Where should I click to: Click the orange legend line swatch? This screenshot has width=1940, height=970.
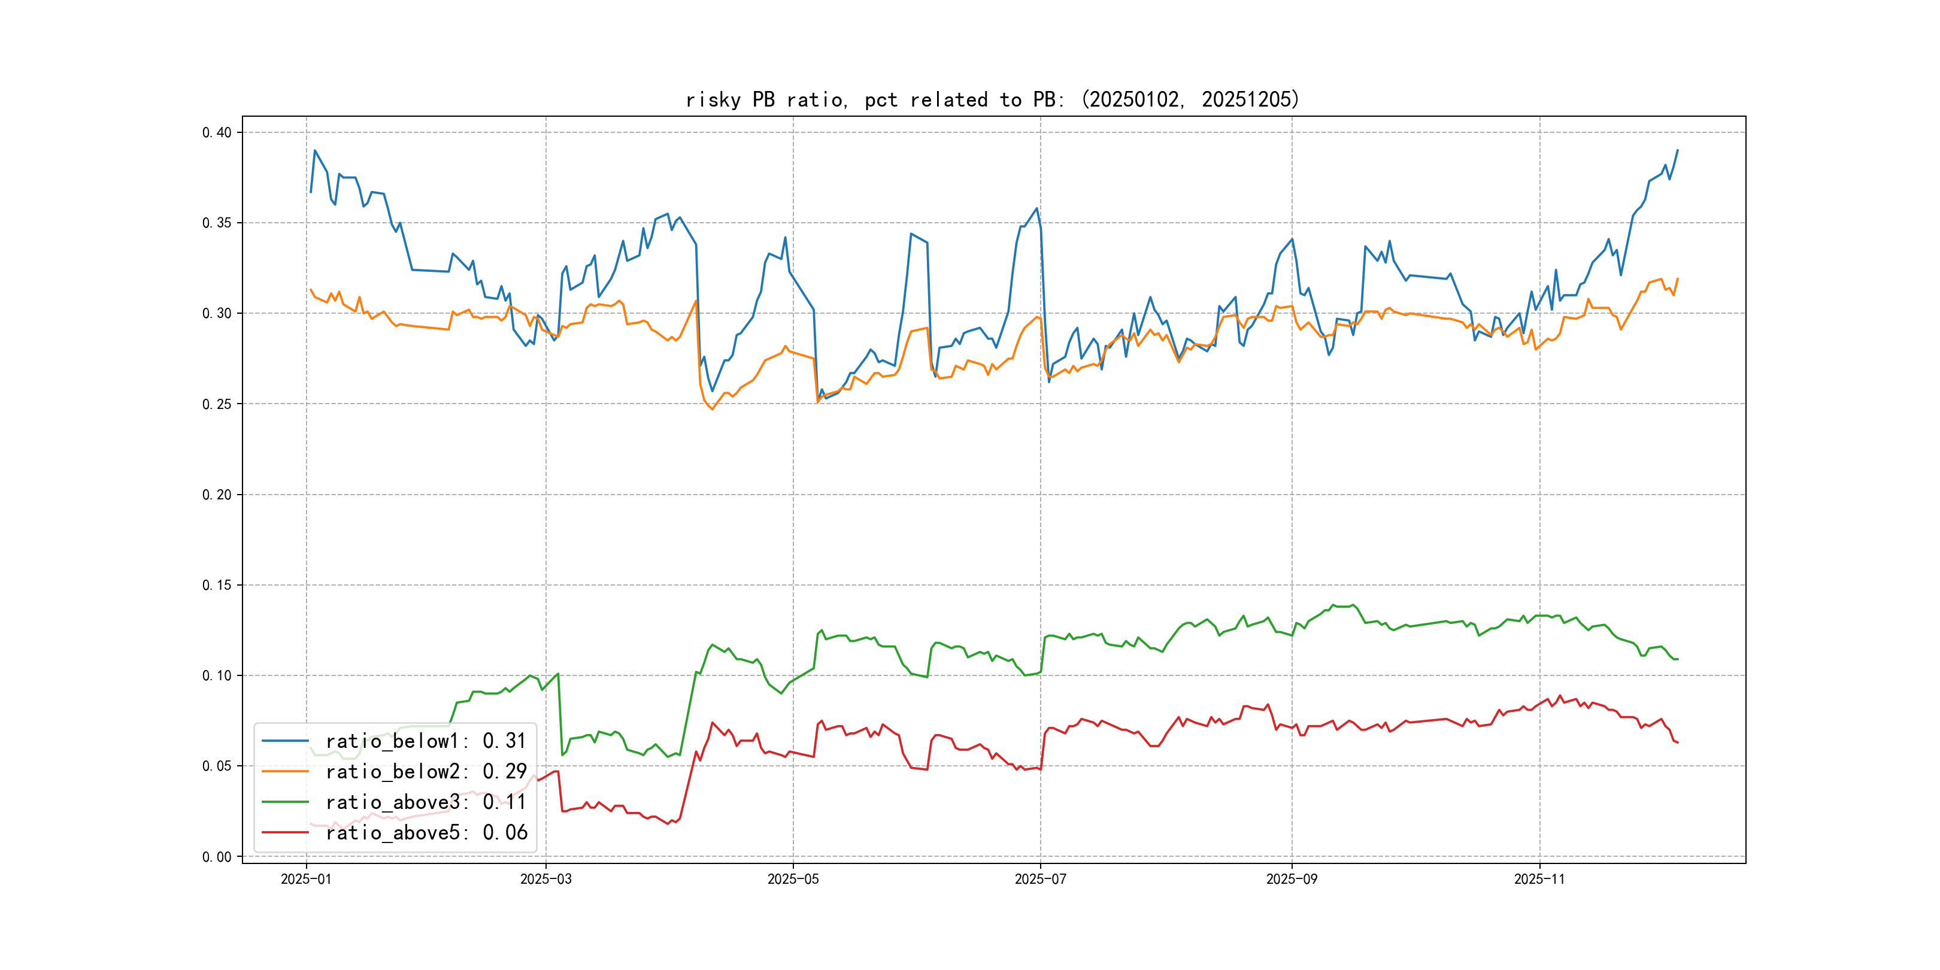coord(284,772)
